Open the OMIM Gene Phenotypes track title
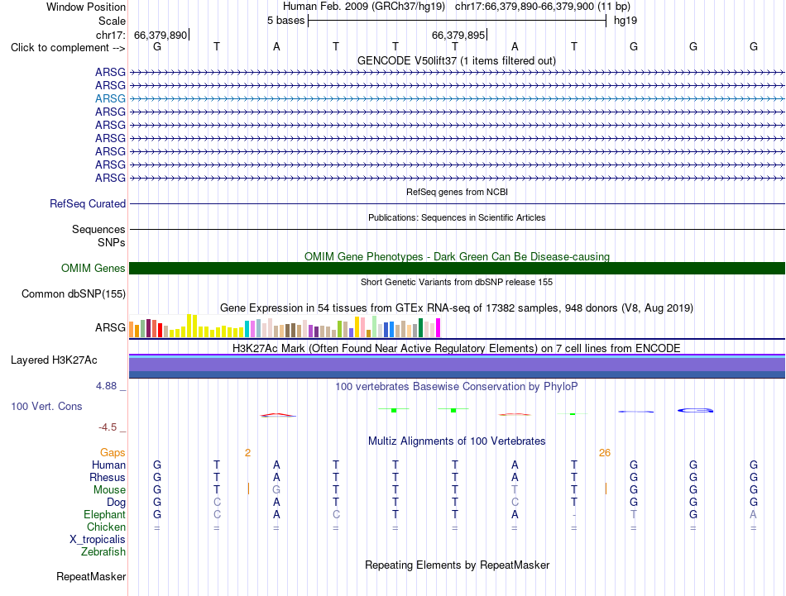This screenshot has width=786, height=596. 457,256
